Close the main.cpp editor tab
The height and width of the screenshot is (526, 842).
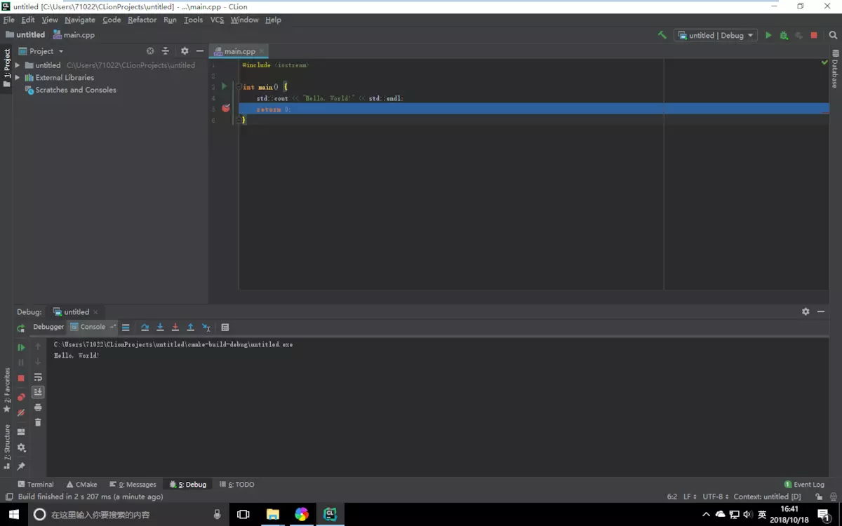point(262,51)
